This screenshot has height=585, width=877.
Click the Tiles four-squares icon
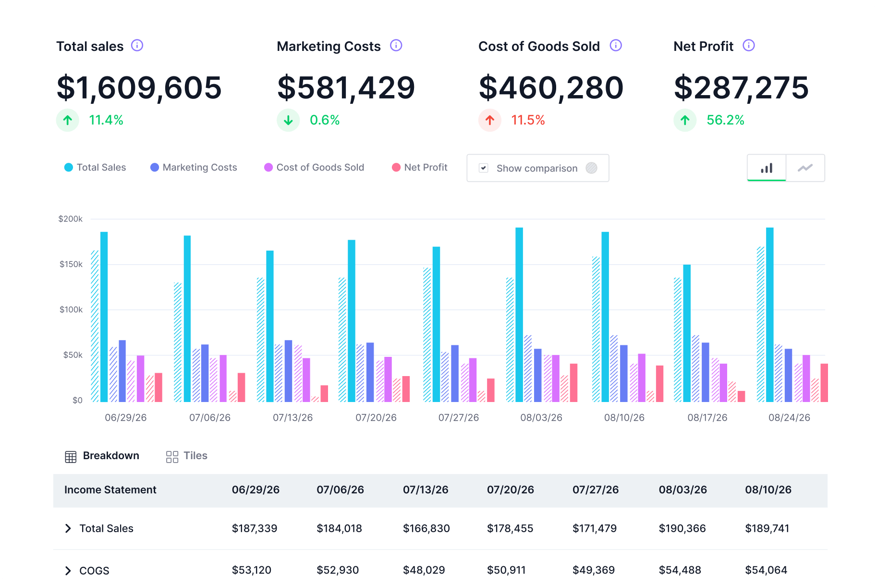tap(172, 457)
